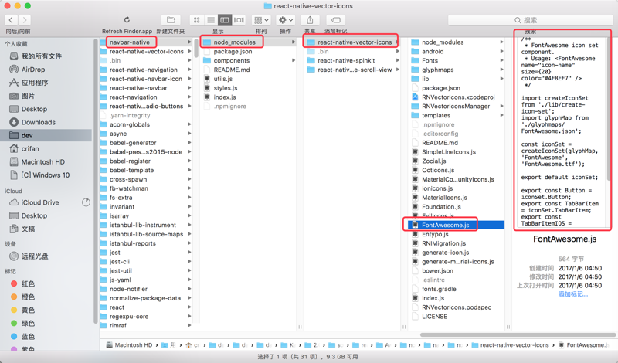Expand the jest-cli folder arrow
This screenshot has width=618, height=363.
click(x=189, y=262)
